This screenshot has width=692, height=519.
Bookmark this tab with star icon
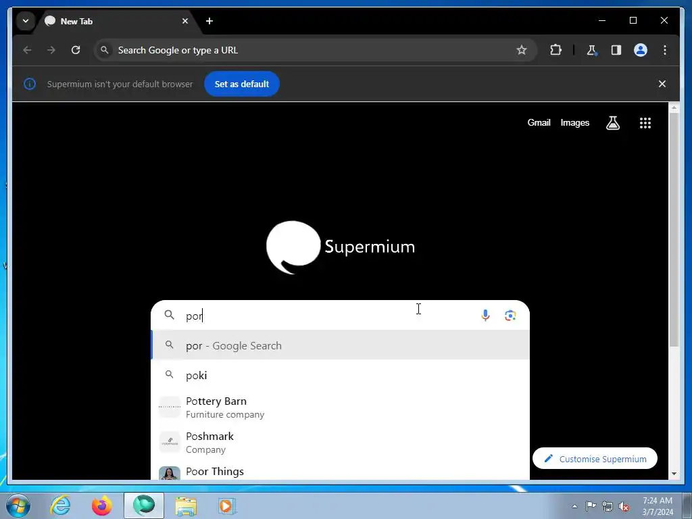pos(521,50)
